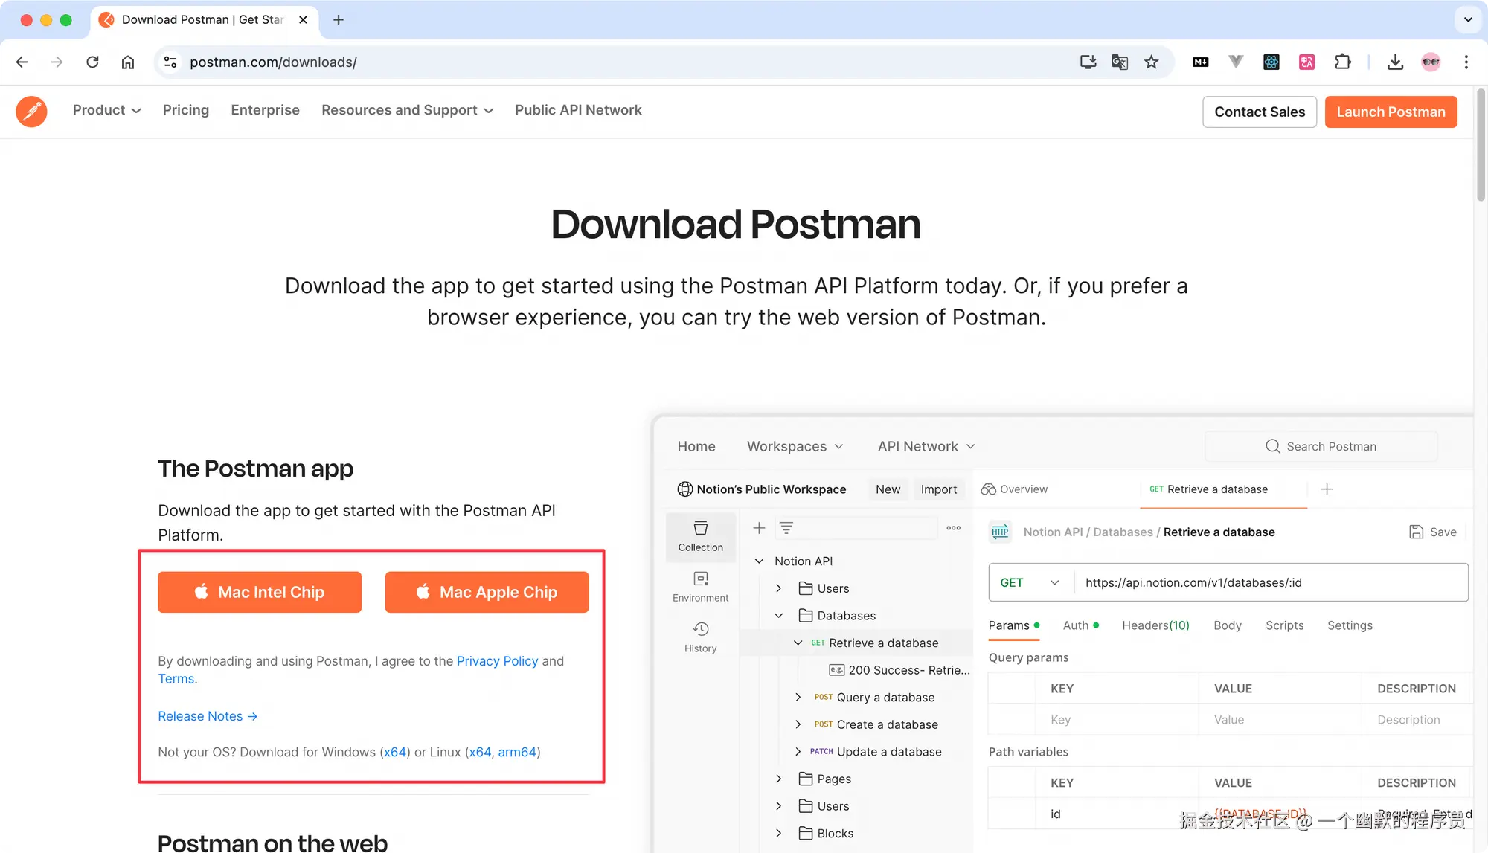Open the History panel in Postman sidebar
This screenshot has height=853, width=1488.
(700, 637)
